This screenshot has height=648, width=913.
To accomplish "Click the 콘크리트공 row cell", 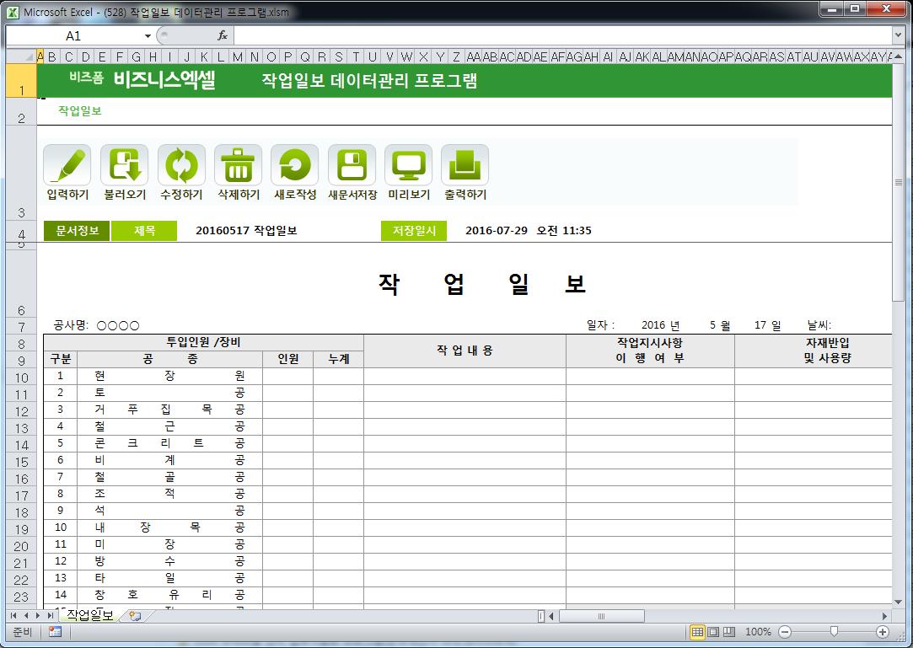I will point(169,443).
